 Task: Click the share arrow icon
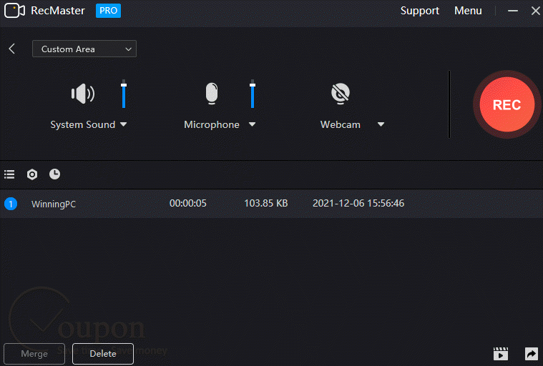point(532,354)
